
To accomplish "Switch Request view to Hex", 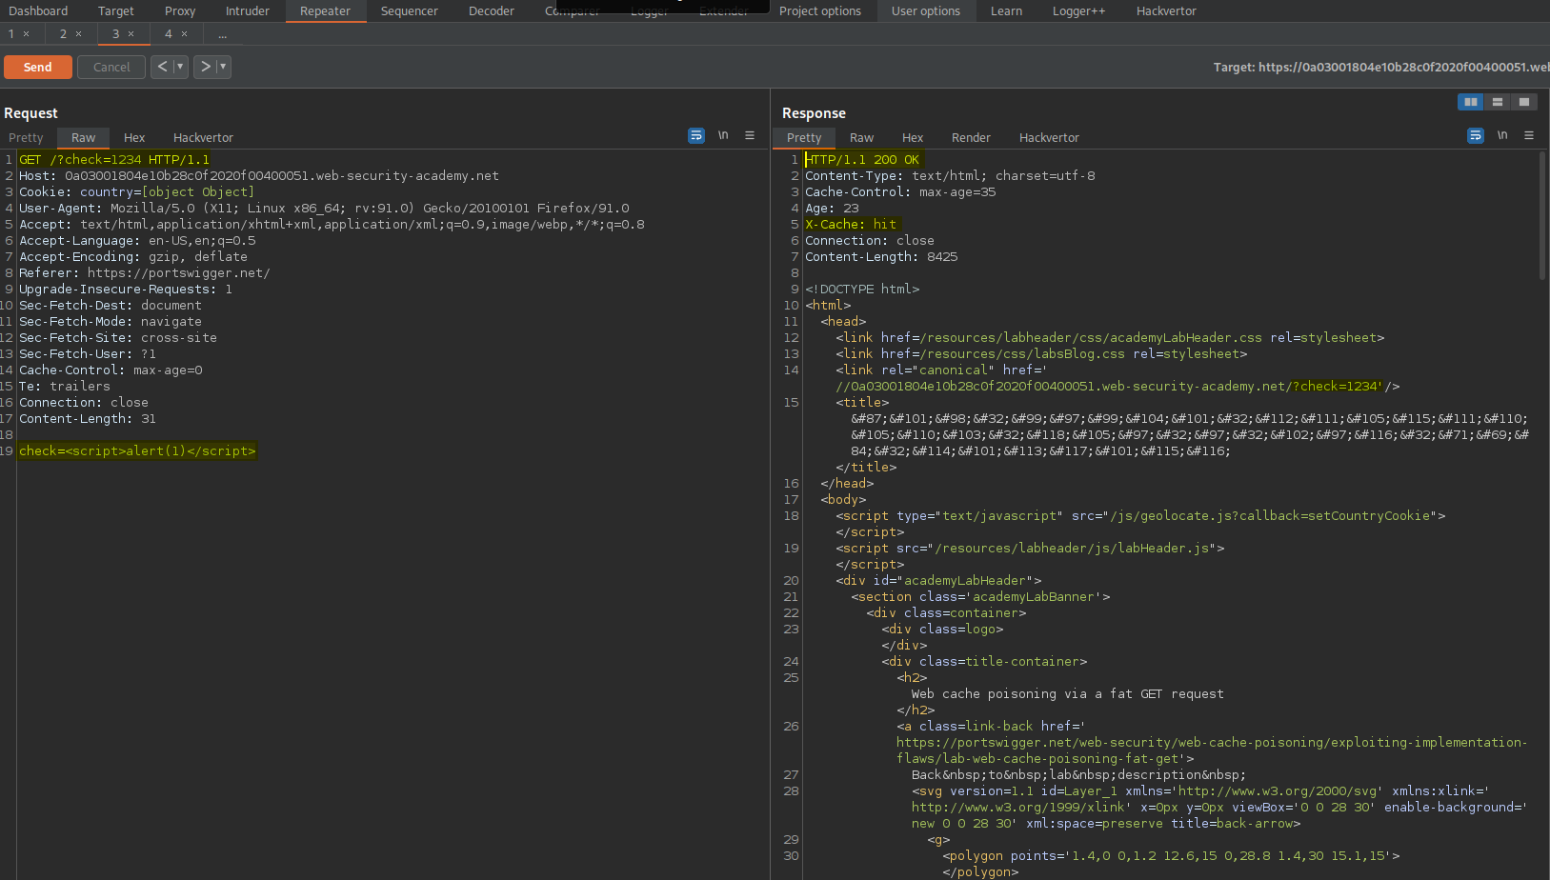I will [134, 138].
